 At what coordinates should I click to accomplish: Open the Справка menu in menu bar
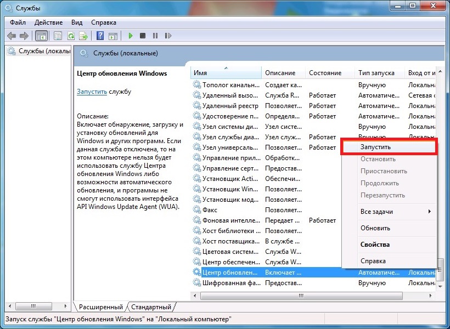[104, 22]
